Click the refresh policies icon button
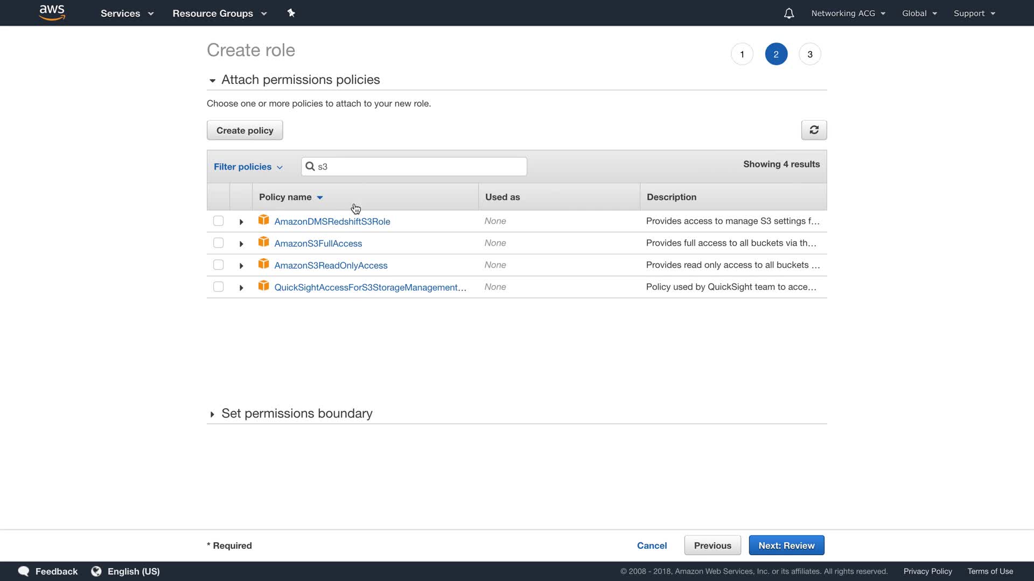 (x=814, y=130)
